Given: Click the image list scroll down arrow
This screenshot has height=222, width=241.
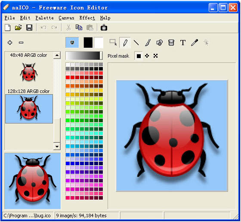Looking at the screenshot, I should [x=57, y=146].
